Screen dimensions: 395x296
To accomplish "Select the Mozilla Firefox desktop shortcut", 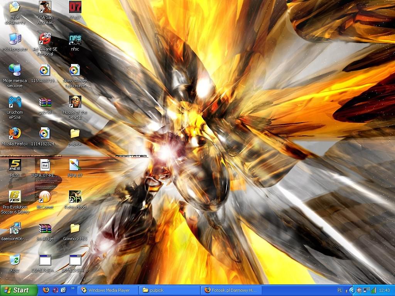I will [x=15, y=137].
